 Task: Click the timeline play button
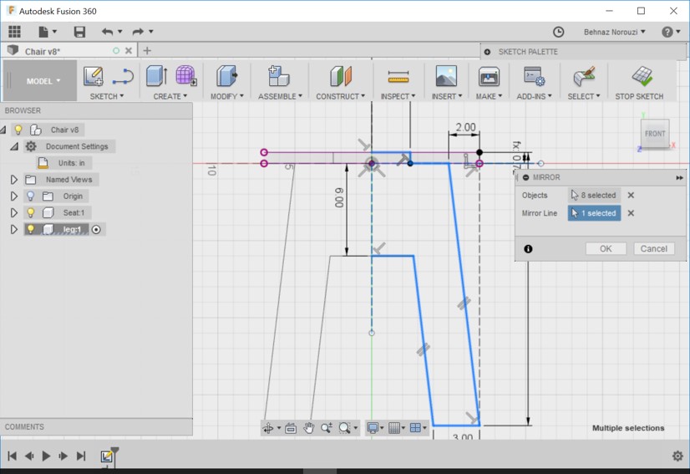click(46, 456)
